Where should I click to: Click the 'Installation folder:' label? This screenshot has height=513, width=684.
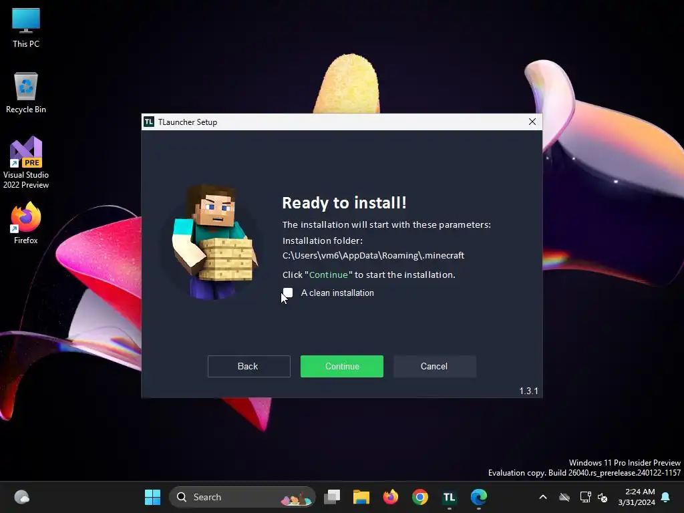pos(323,240)
